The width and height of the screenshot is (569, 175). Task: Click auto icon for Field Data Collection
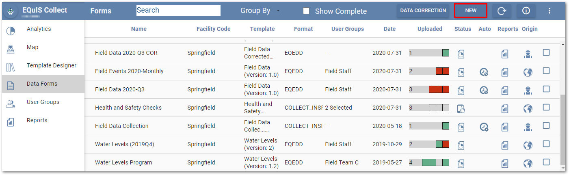coord(484,127)
